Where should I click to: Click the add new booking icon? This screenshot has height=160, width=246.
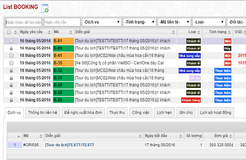[45, 8]
